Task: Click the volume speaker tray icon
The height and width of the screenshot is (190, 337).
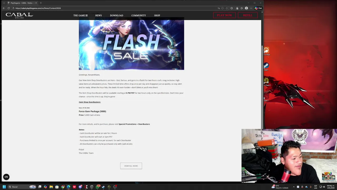Action: pos(324,187)
